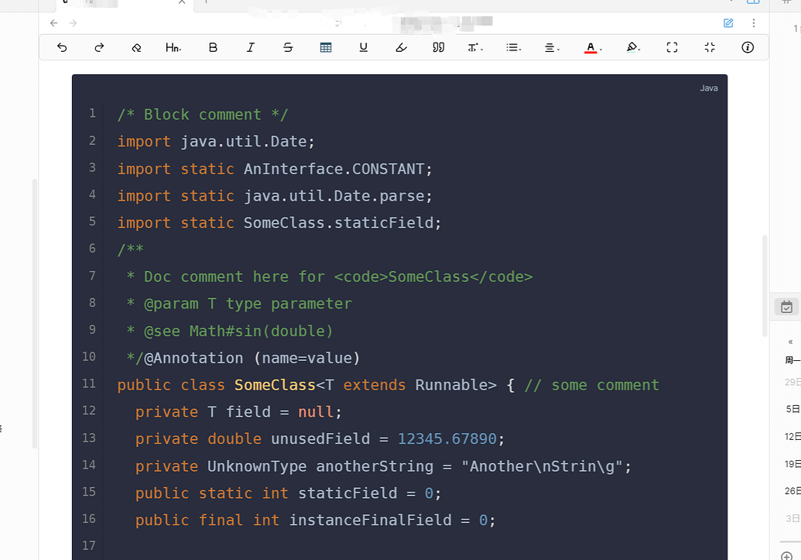
Task: Open the calendar panel icon in sidebar
Action: [x=788, y=307]
